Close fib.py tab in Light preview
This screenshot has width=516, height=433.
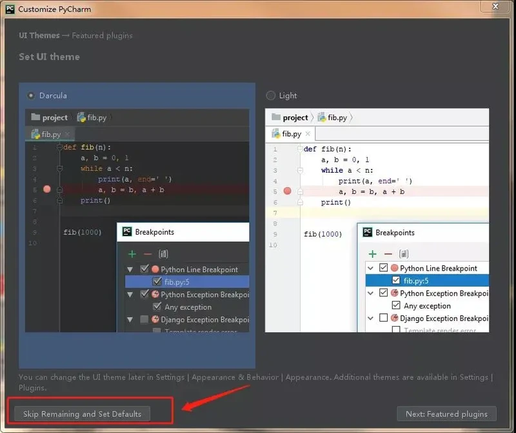[308, 133]
